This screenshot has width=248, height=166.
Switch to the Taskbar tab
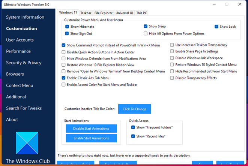pyautogui.click(x=86, y=13)
